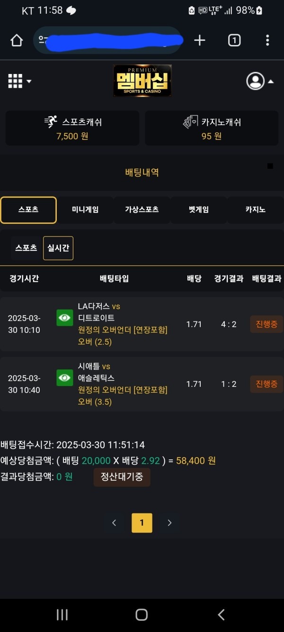Open the browser home icon
The height and width of the screenshot is (632, 284).
pyautogui.click(x=16, y=40)
